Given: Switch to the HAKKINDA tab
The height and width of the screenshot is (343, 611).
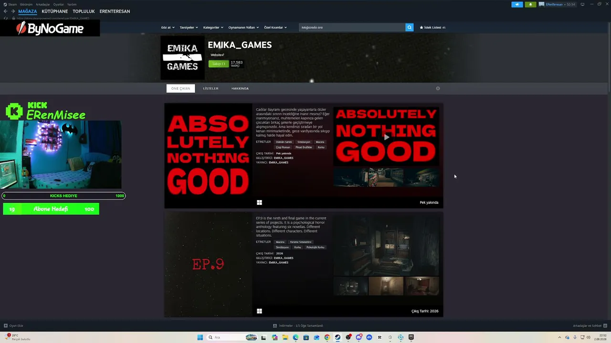Looking at the screenshot, I should [240, 88].
